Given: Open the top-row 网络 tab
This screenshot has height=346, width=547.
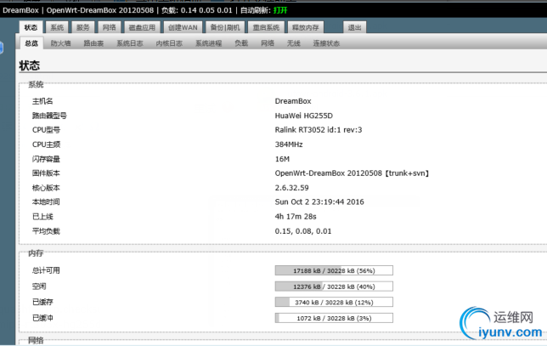Looking at the screenshot, I should pyautogui.click(x=110, y=27).
